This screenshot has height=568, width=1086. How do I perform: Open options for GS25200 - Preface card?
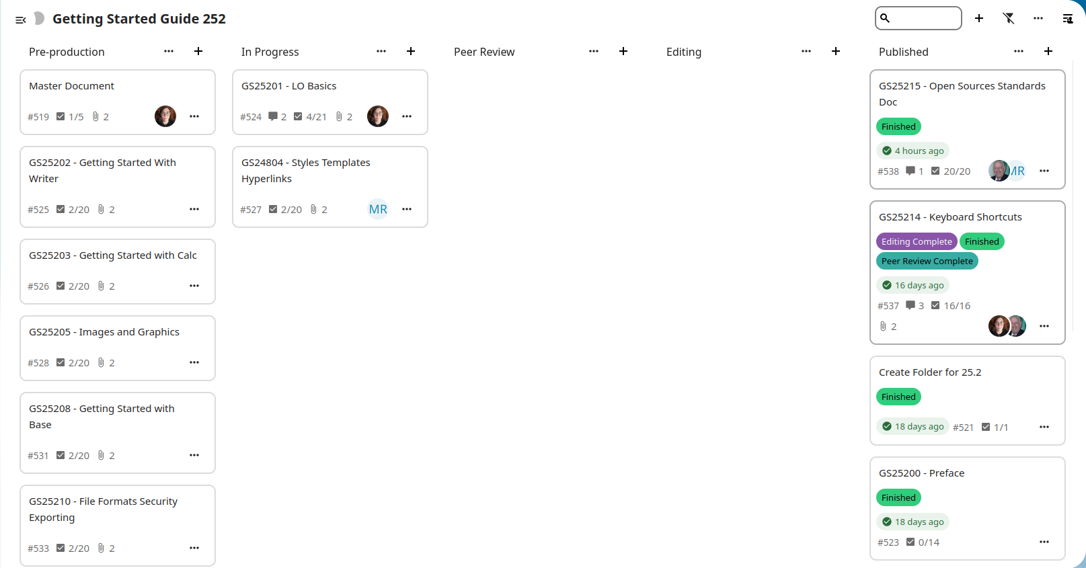(1044, 542)
